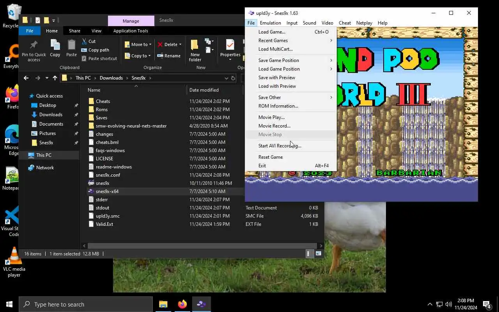Open the Cheats folder icon
Screen dimensions: 499x312
click(91, 101)
